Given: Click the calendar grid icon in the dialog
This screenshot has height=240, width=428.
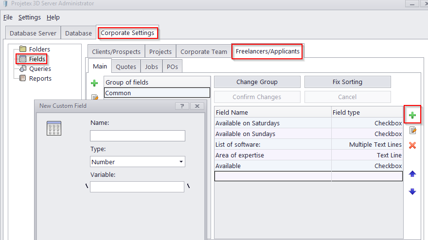Looking at the screenshot, I should 54,128.
